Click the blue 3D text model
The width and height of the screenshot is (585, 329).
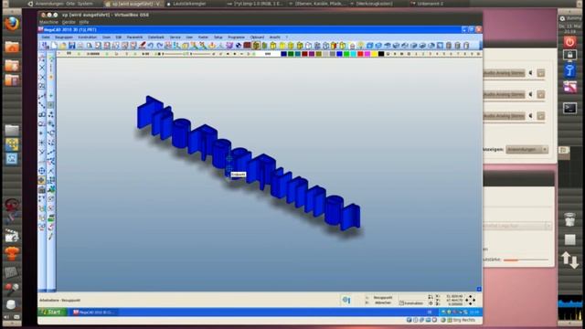(249, 164)
